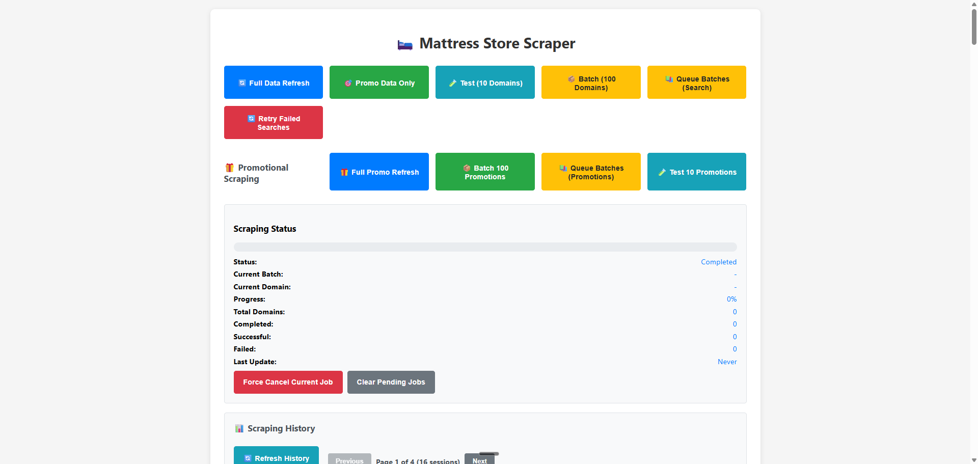Click the gift icon next to Promotional Scraping
This screenshot has height=464, width=978.
coord(229,167)
